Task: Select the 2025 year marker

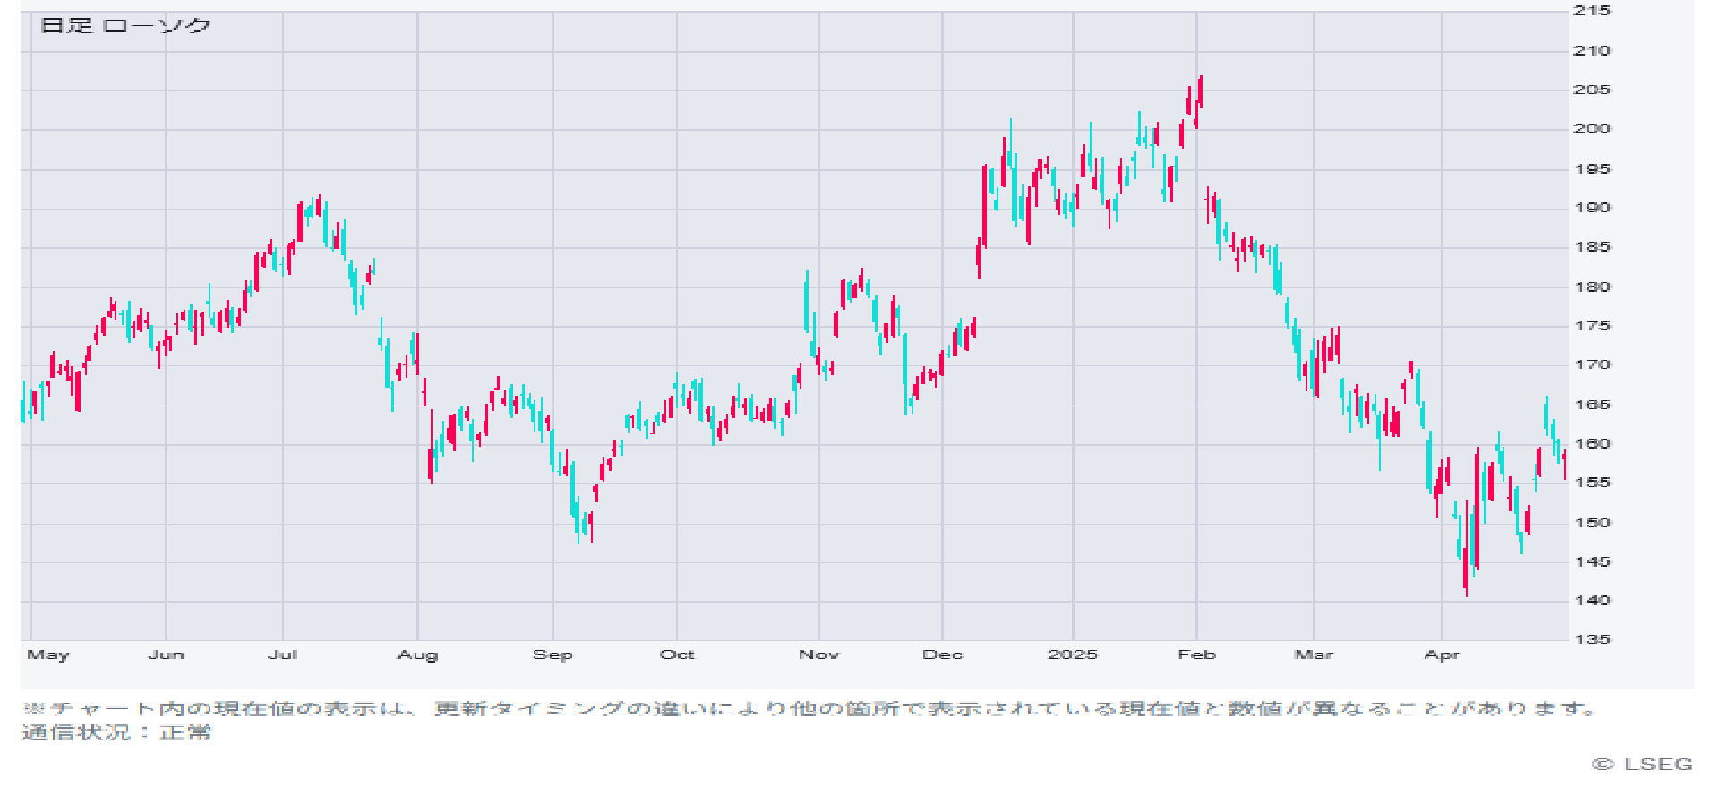Action: click(1072, 654)
